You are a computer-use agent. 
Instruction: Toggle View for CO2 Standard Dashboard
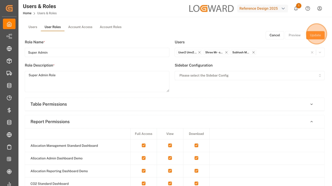170,183
